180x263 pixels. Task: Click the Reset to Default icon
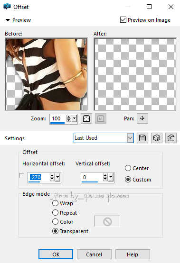click(x=171, y=138)
